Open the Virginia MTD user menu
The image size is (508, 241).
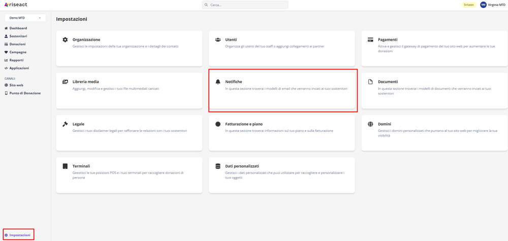click(492, 5)
